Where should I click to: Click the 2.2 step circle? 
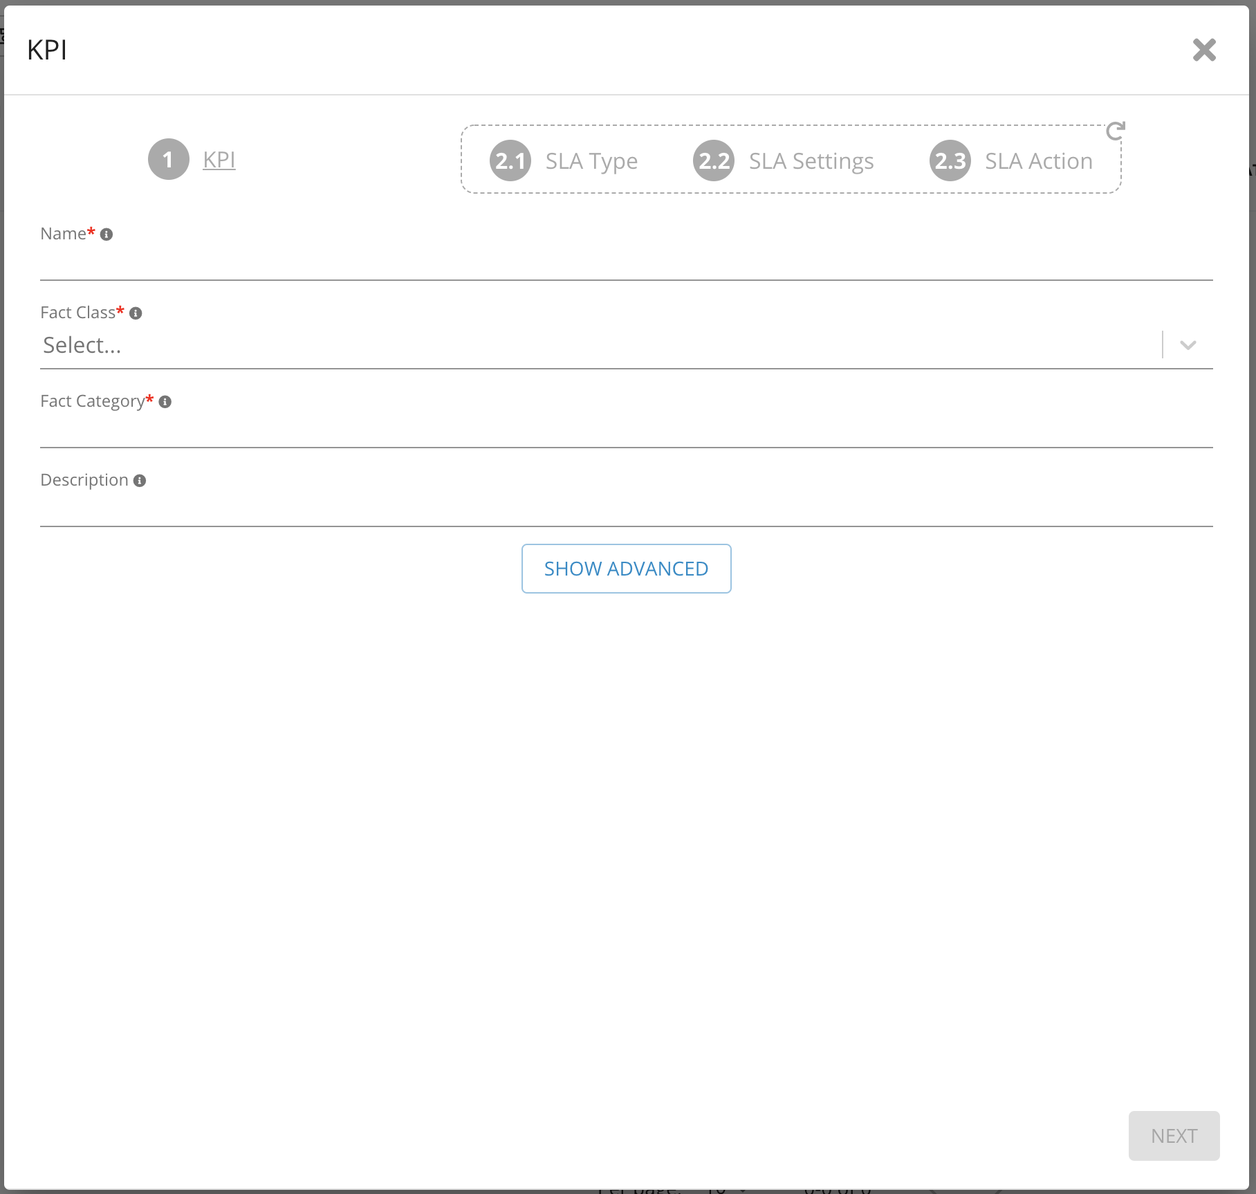714,161
